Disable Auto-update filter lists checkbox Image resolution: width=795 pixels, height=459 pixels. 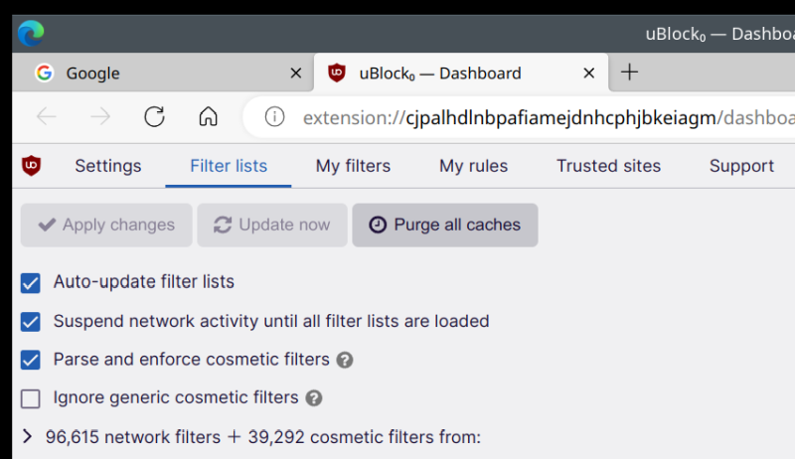31,283
